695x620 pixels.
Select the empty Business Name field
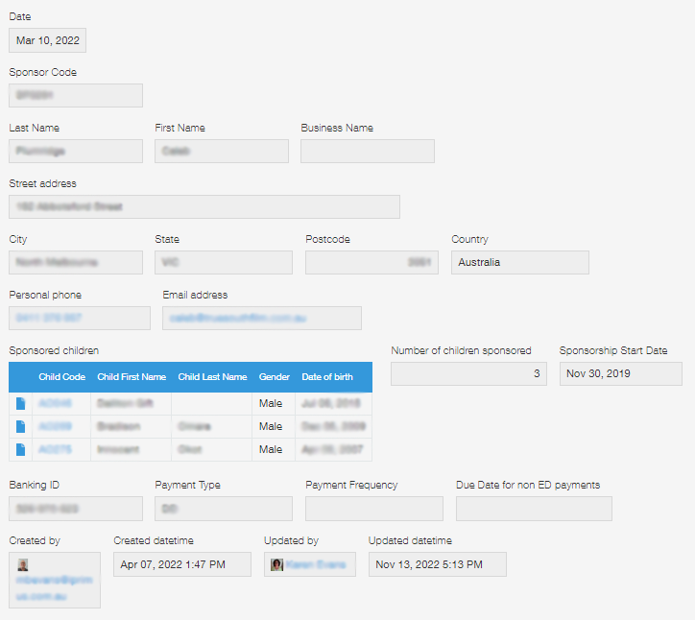[x=367, y=152]
